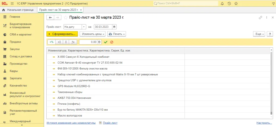Click the fx formula button

point(73,42)
